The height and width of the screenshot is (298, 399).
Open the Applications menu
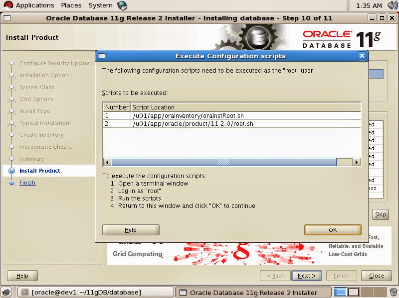pos(35,5)
